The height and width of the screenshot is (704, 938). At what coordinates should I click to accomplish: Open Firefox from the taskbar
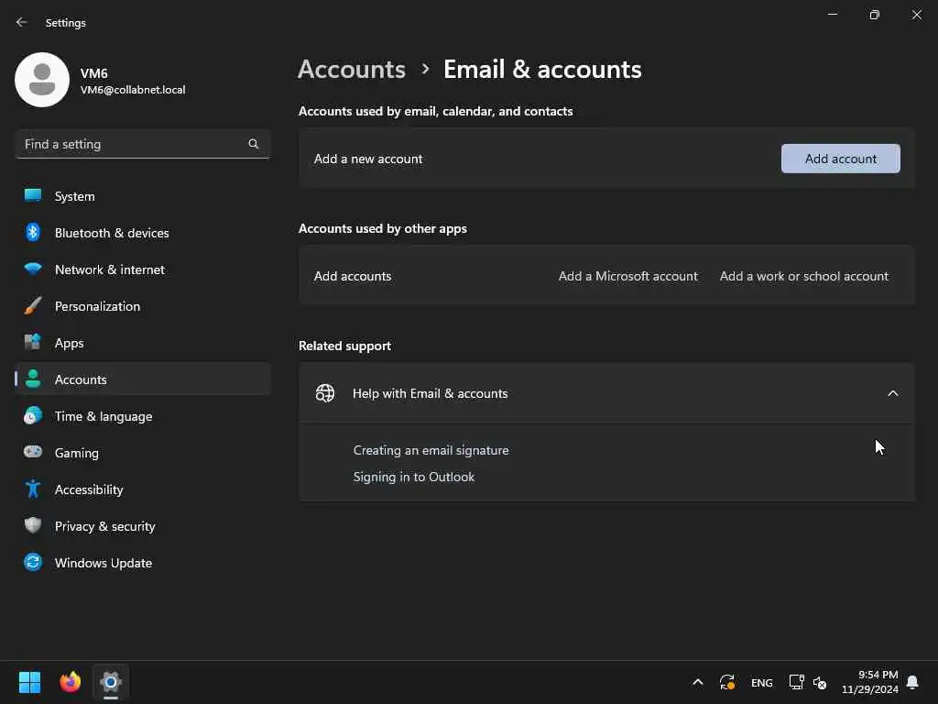(70, 682)
